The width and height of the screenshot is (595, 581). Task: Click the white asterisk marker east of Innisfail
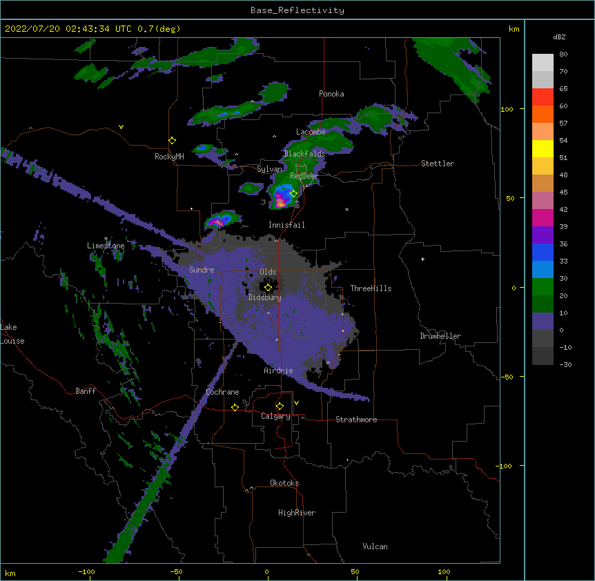347,209
